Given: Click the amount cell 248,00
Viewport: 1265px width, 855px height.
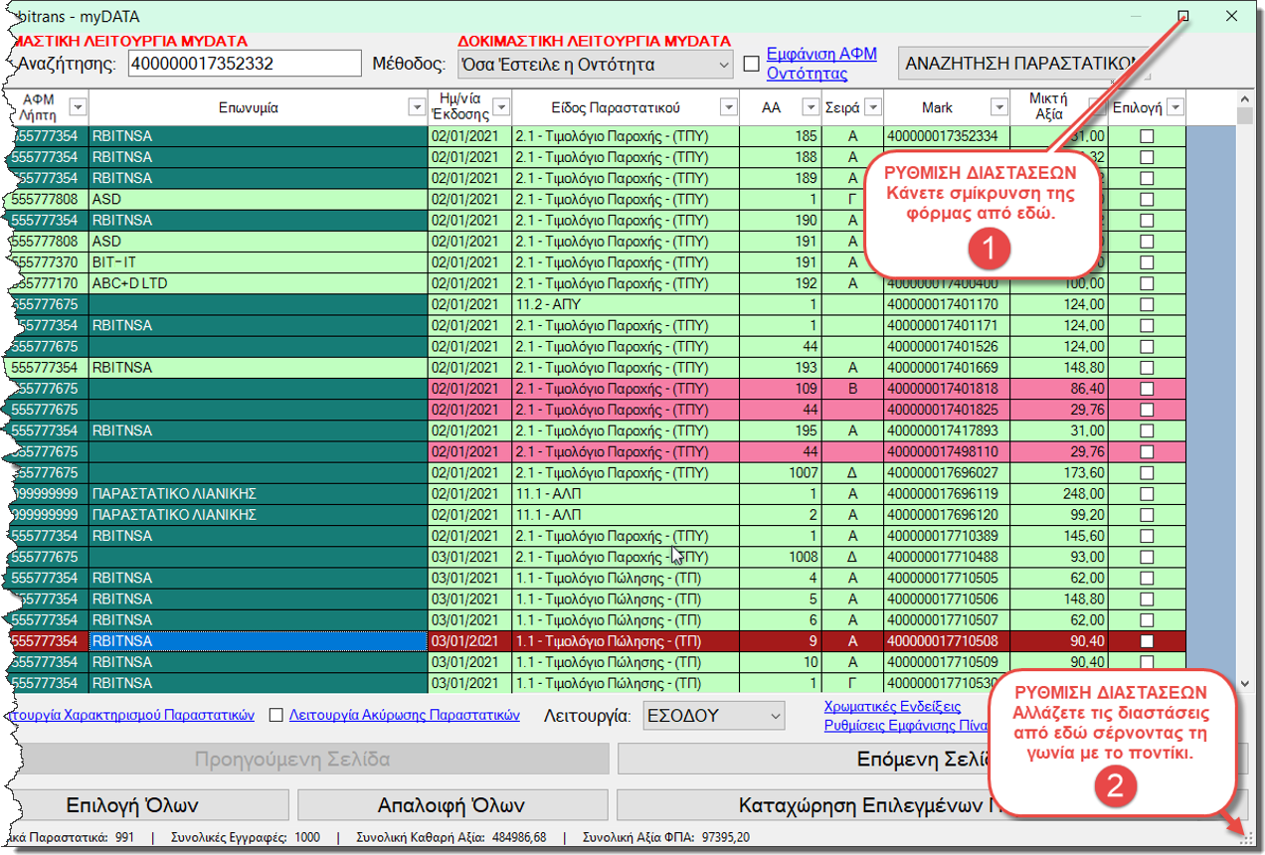Looking at the screenshot, I should click(x=1058, y=493).
